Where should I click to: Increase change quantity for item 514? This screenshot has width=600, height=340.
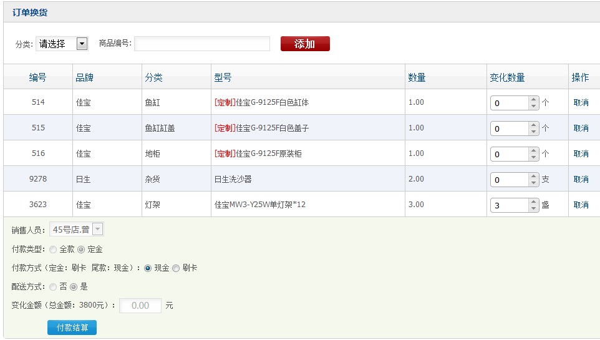pos(533,99)
